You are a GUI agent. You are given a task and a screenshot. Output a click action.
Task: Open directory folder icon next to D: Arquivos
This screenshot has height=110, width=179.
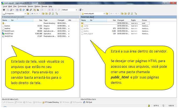28,14
